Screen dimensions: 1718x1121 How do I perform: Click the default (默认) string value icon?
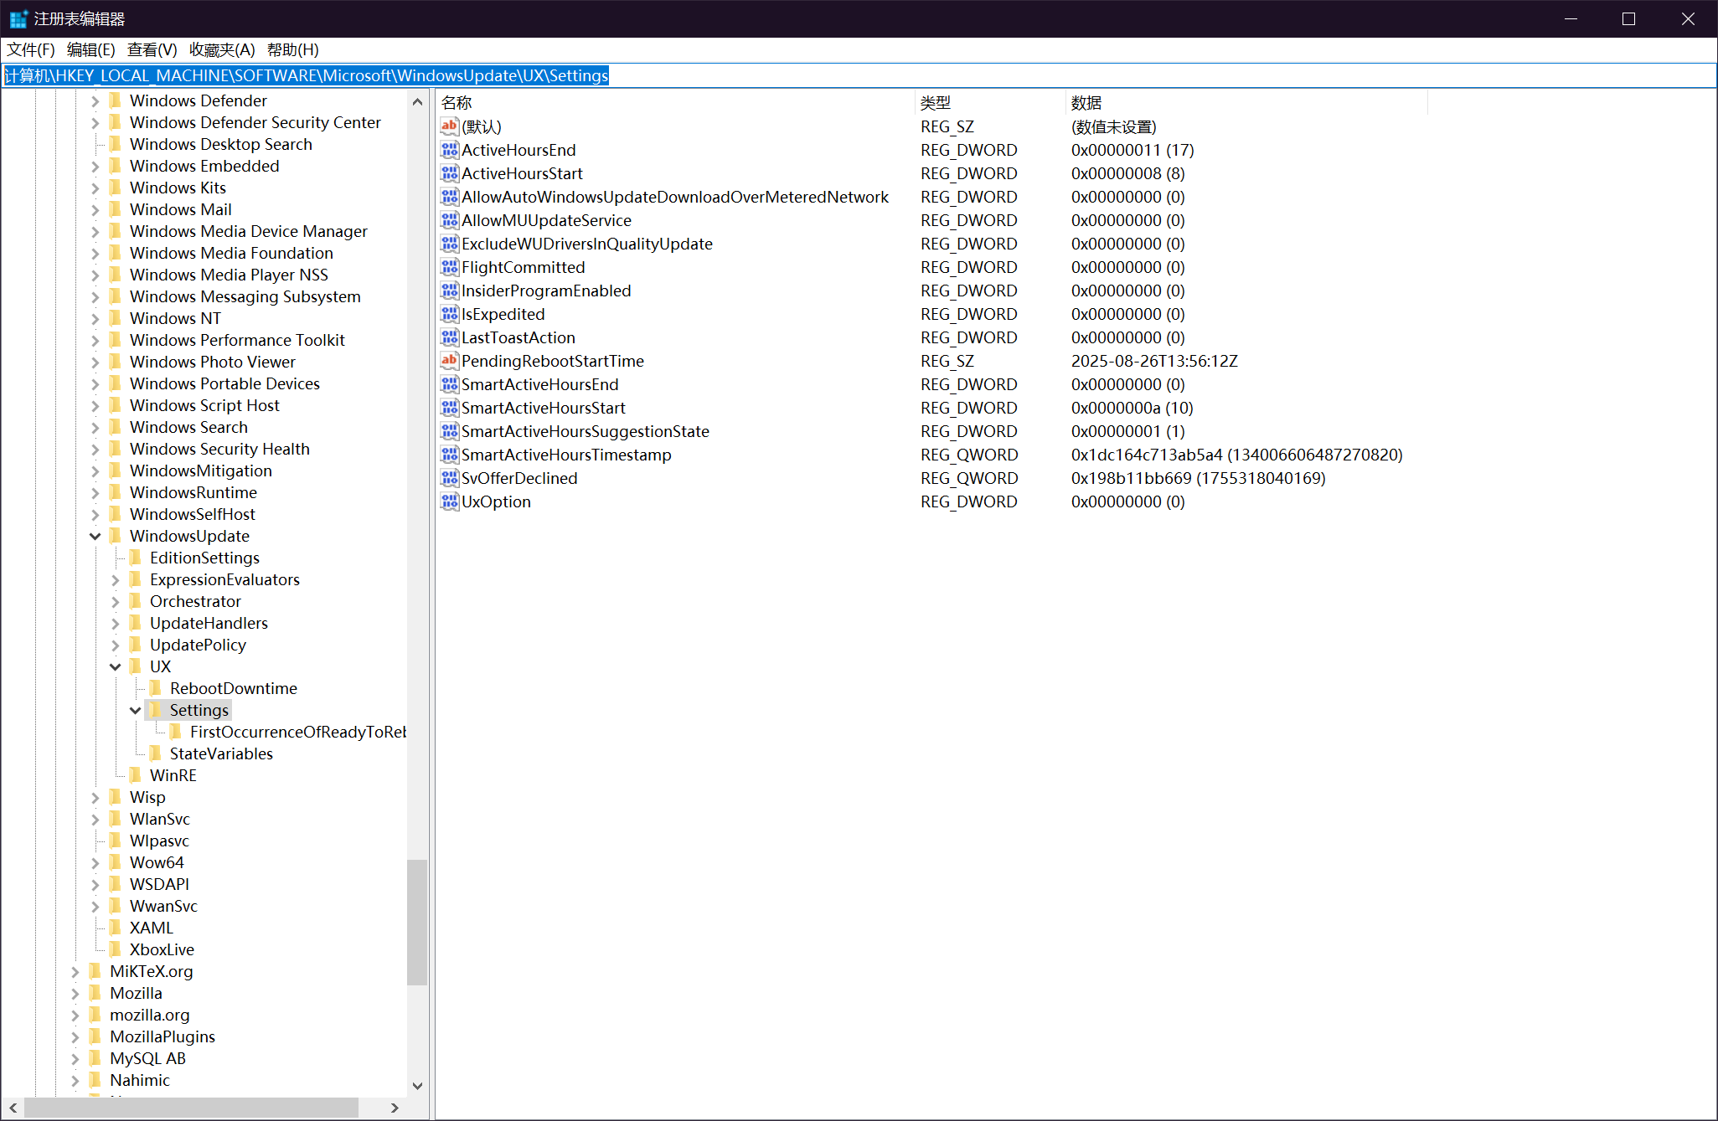point(450,126)
